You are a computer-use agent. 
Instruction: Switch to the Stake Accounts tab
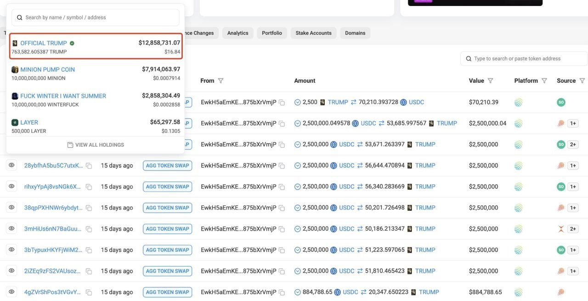pyautogui.click(x=313, y=33)
